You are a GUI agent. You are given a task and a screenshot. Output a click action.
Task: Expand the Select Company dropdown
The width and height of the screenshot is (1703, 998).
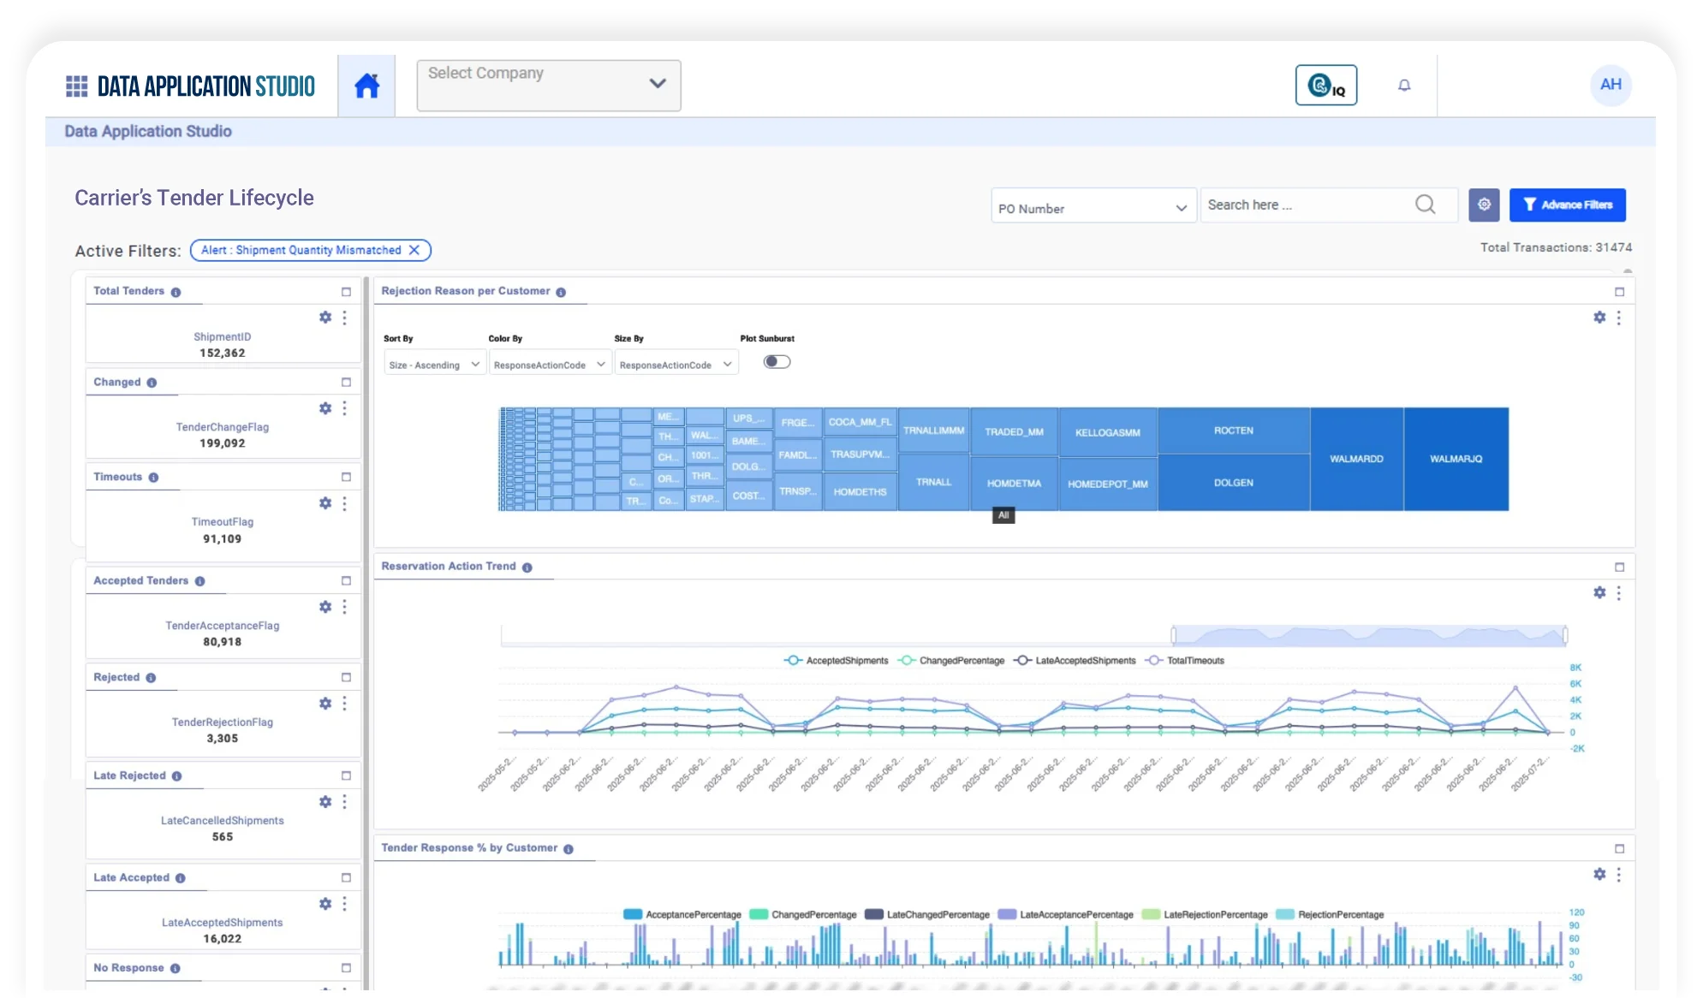549,85
